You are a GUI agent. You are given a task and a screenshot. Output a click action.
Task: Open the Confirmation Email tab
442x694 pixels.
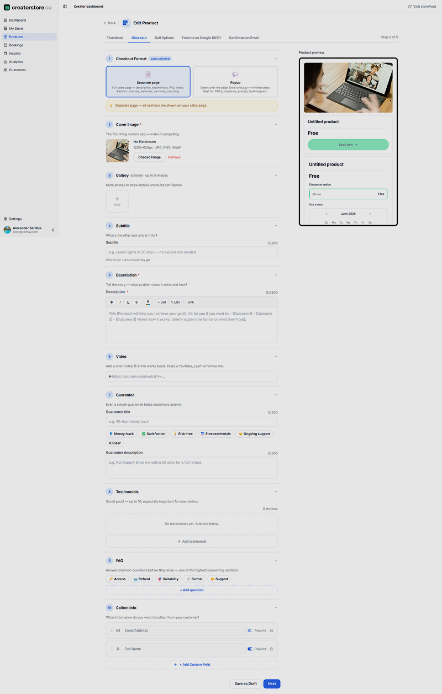(x=244, y=38)
